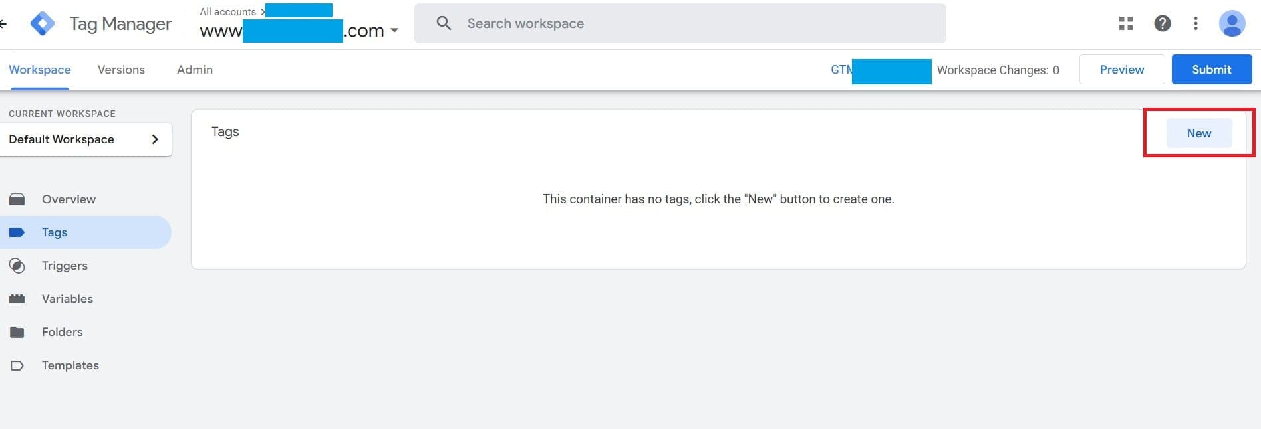This screenshot has height=429, width=1261.
Task: Click the Templates outline tag icon
Action: [x=17, y=365]
